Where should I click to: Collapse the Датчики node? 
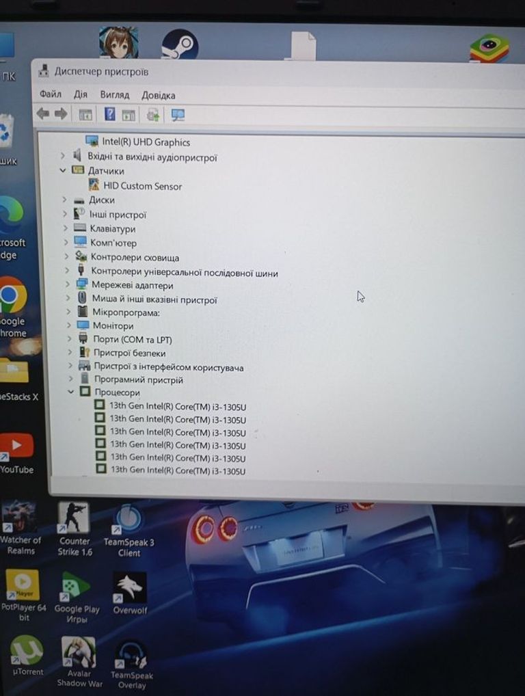click(x=63, y=170)
